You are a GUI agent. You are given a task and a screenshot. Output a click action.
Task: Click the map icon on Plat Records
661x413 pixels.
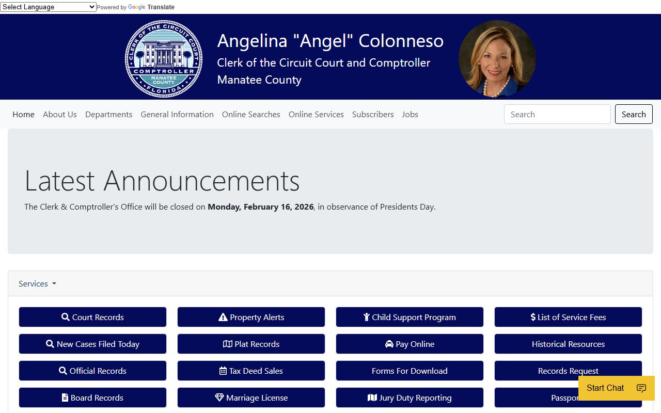point(228,344)
